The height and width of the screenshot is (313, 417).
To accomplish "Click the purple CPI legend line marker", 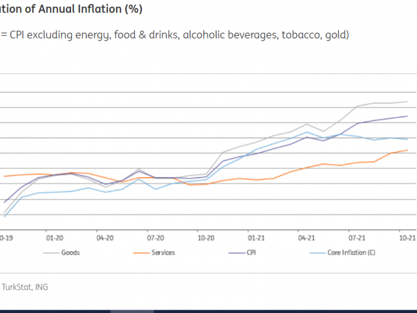I will click(x=237, y=252).
